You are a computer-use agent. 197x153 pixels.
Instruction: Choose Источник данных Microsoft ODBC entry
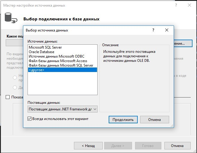(x=63, y=56)
